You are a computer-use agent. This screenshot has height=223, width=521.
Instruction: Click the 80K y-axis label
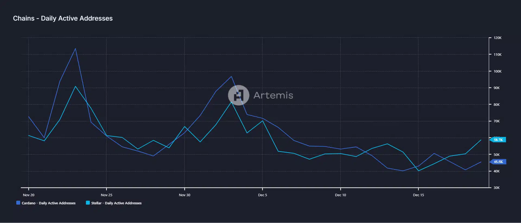(x=497, y=104)
